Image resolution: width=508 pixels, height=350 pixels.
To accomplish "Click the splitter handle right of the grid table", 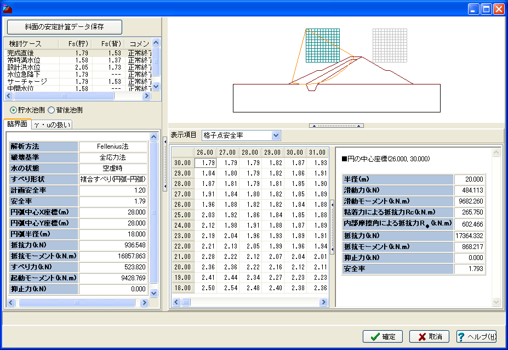I will coord(332,227).
